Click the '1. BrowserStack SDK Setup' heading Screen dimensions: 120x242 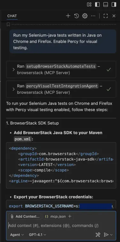pos(32,123)
